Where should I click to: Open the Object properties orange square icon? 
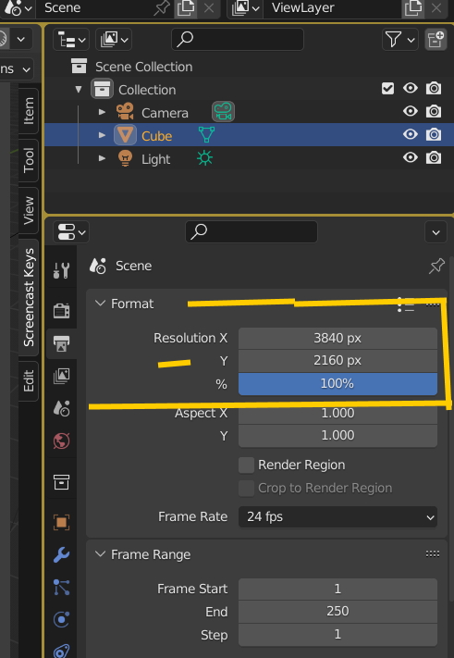click(62, 523)
